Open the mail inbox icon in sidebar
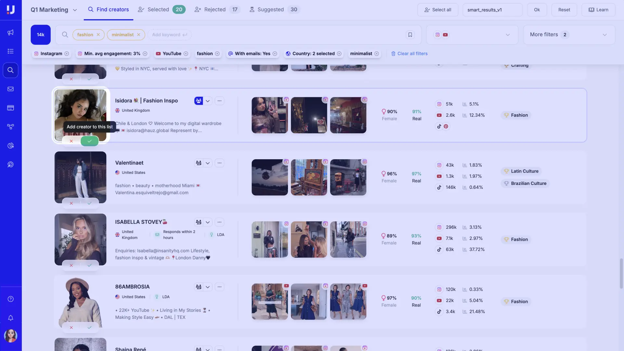 point(10,89)
